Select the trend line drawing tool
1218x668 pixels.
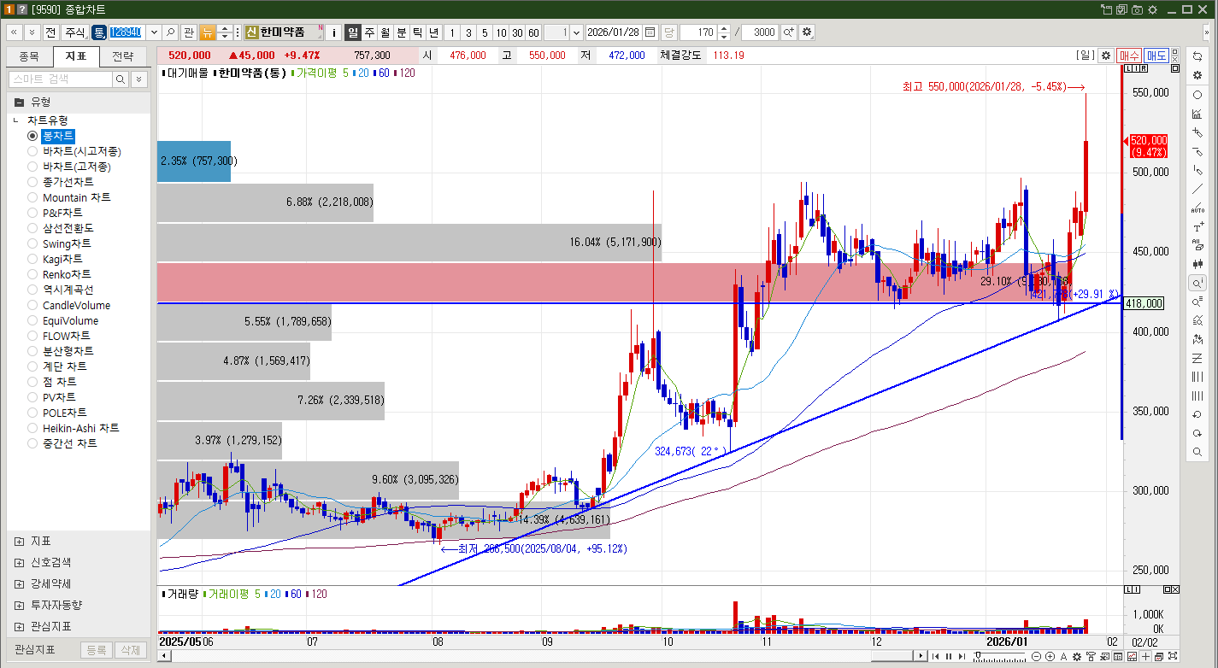click(1197, 189)
